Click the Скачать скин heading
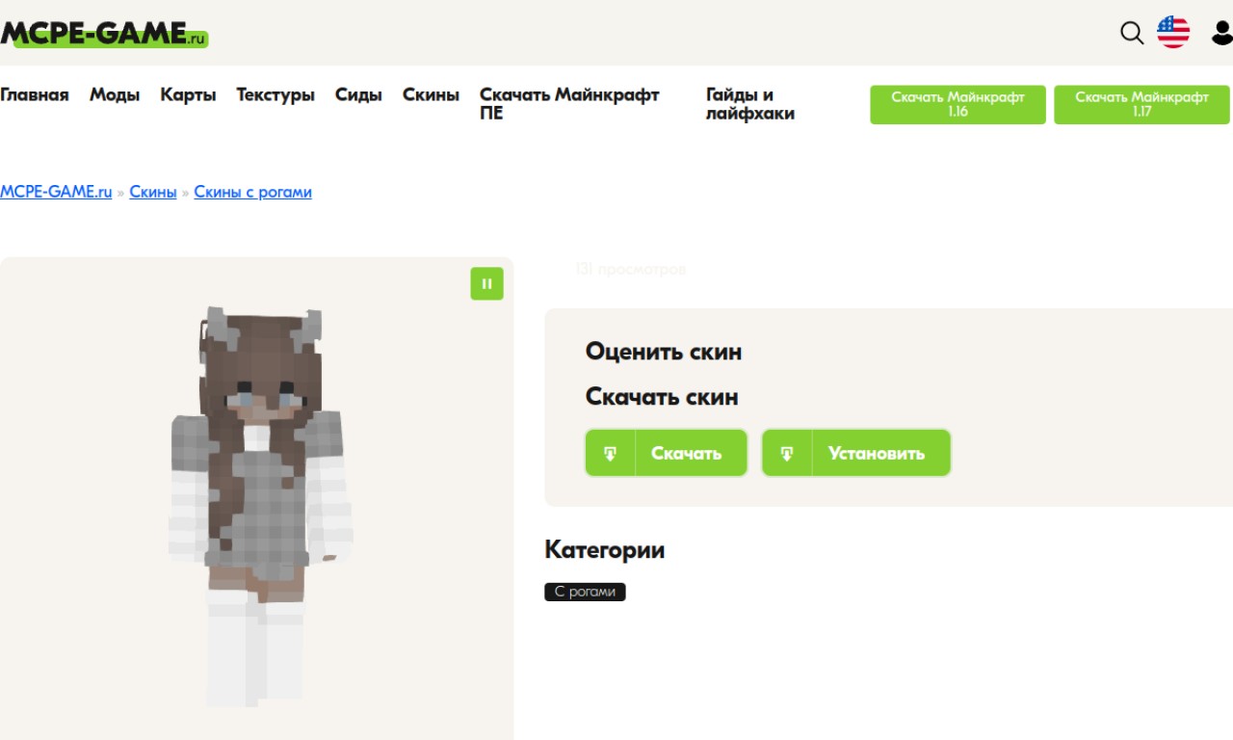Viewport: 1233px width, 740px height. (662, 397)
